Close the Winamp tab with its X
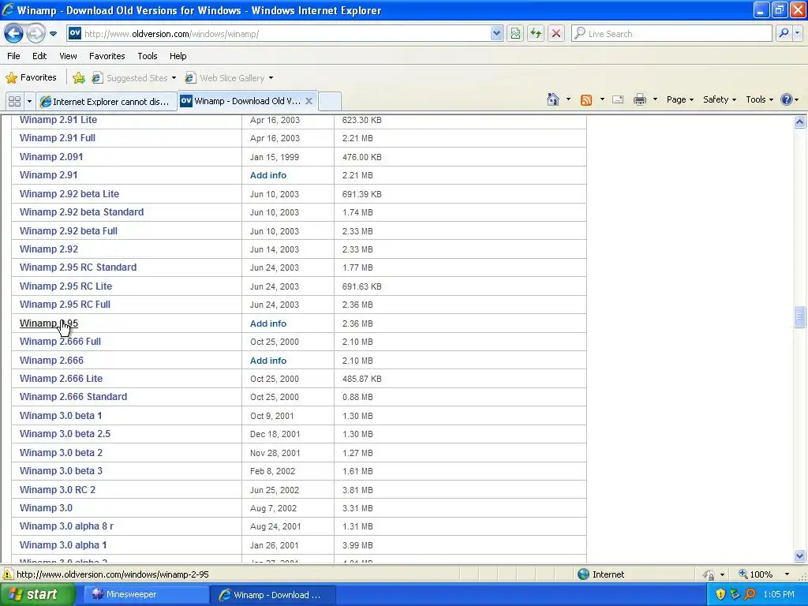The image size is (808, 606). (309, 101)
